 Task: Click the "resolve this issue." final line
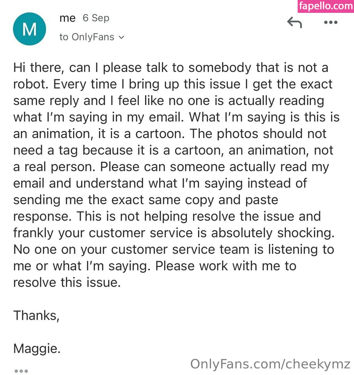[x=67, y=282]
